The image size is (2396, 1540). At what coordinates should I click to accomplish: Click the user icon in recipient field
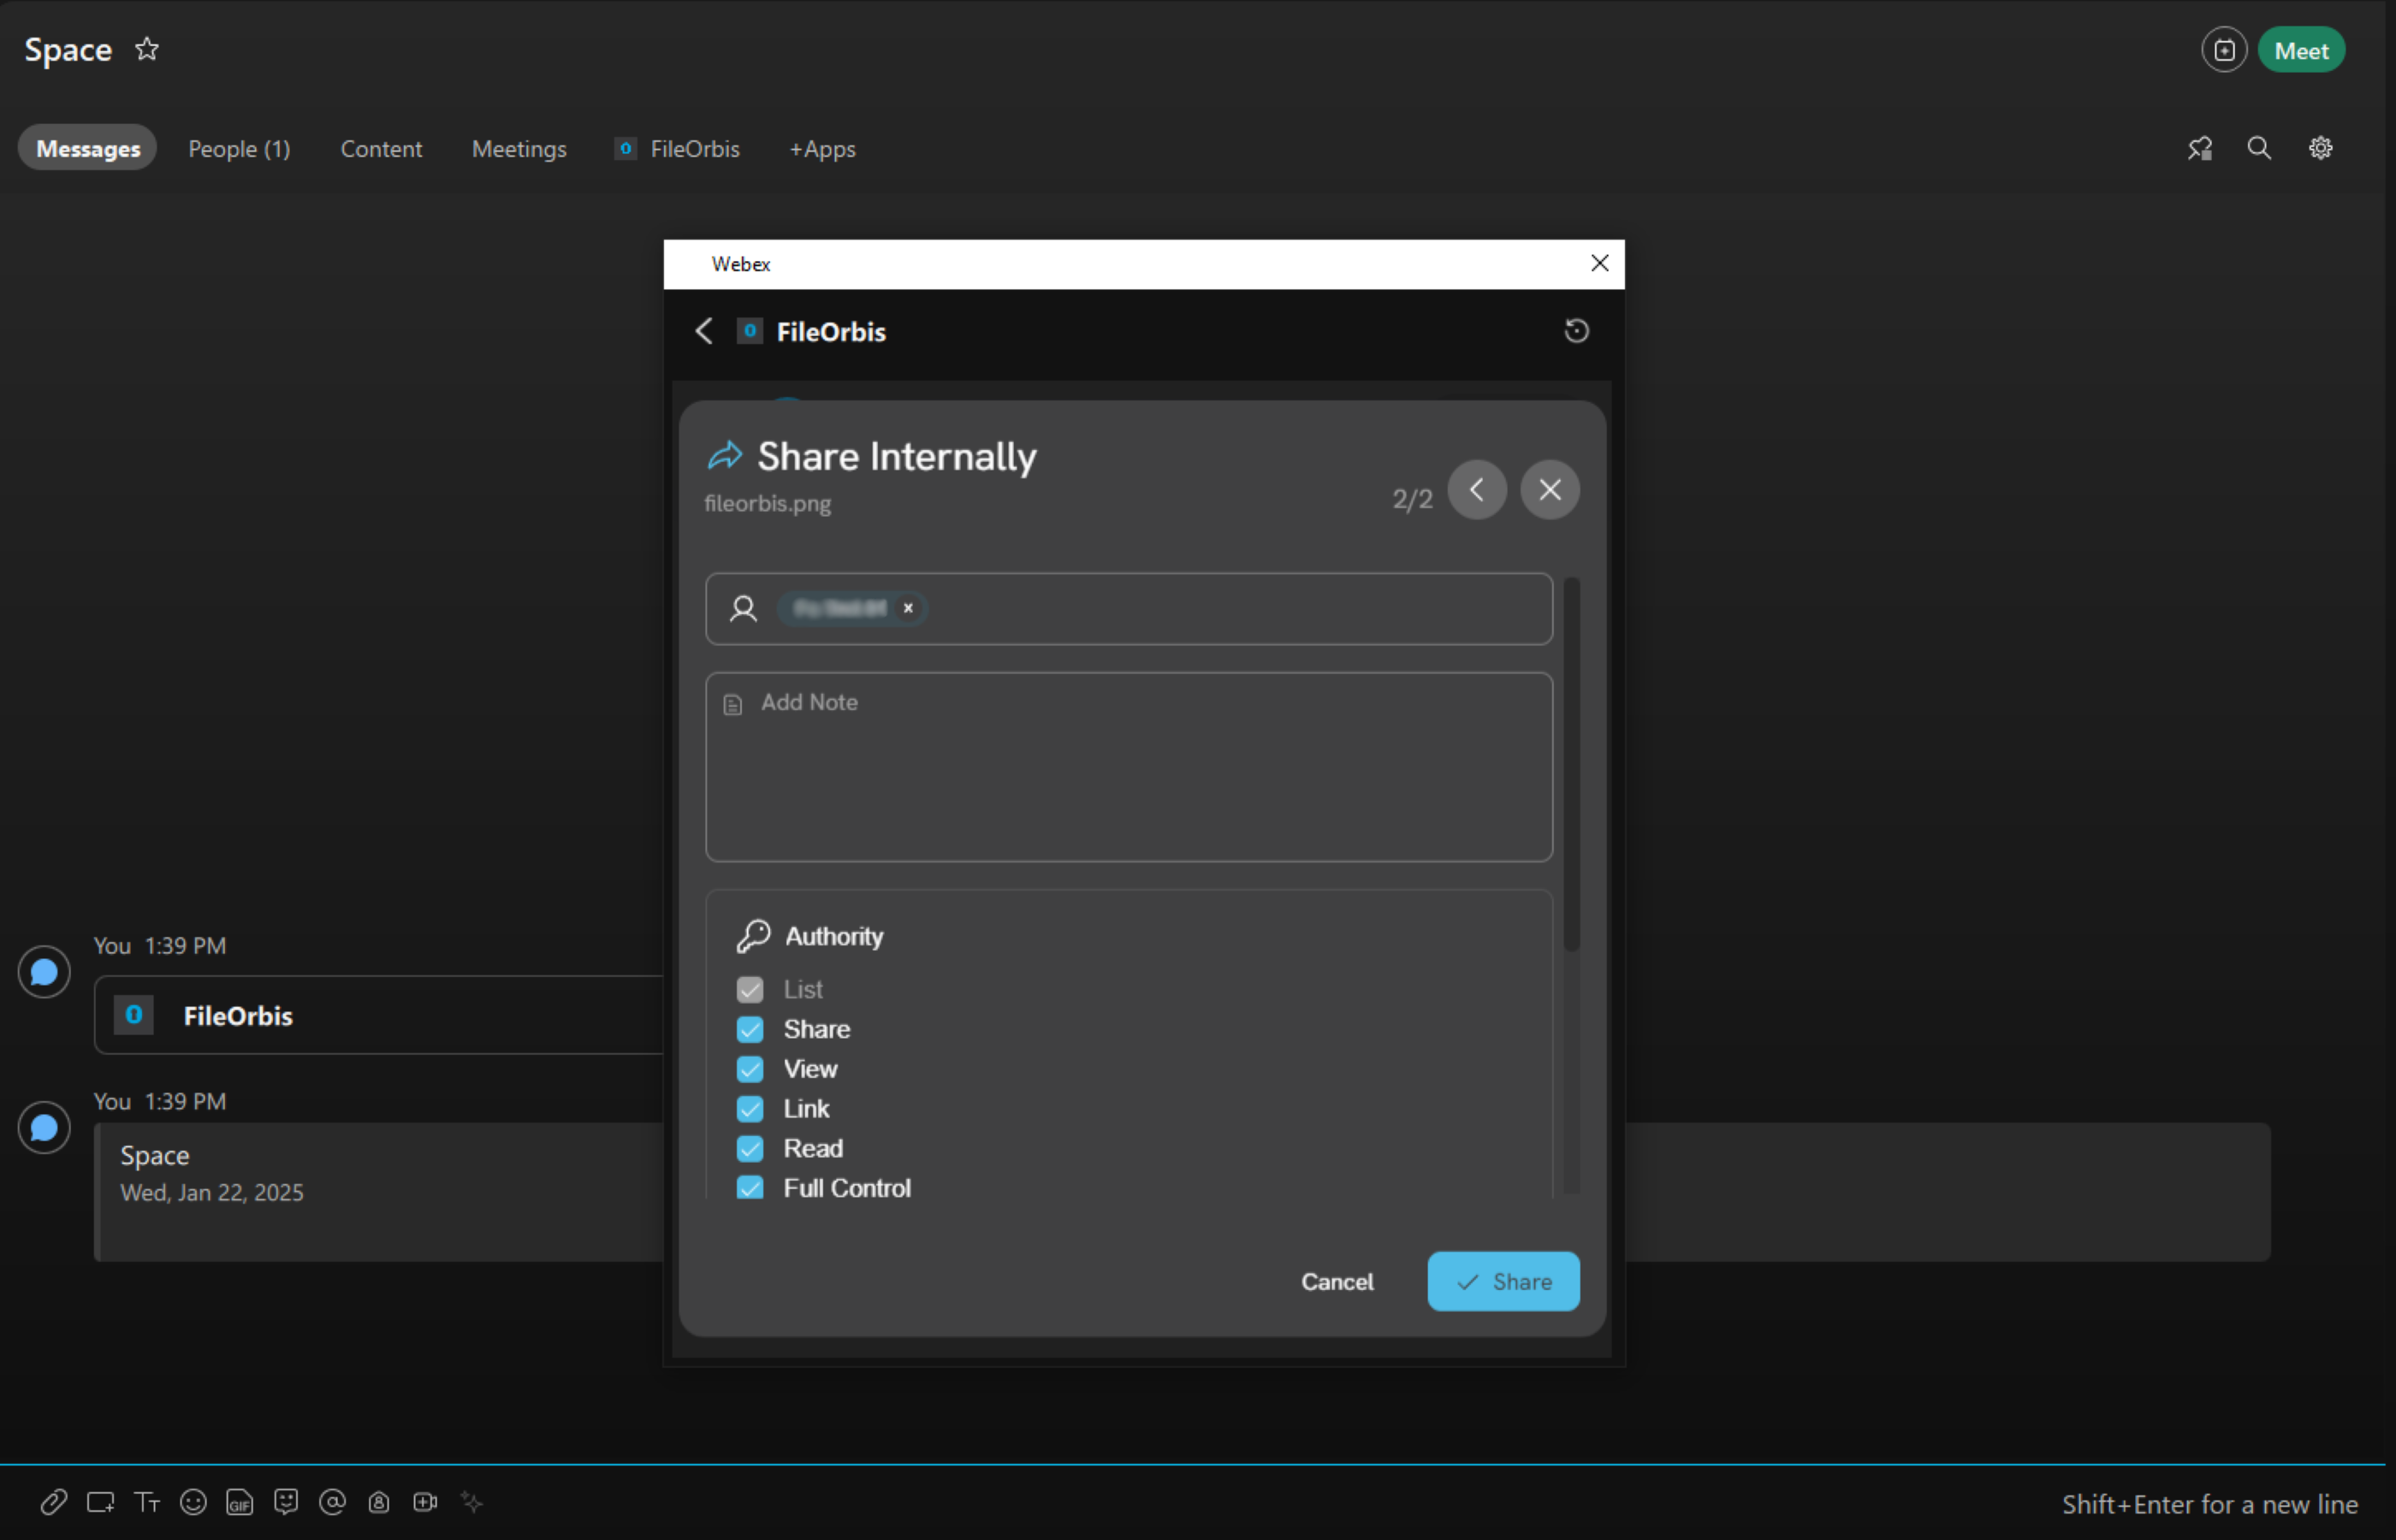click(743, 608)
